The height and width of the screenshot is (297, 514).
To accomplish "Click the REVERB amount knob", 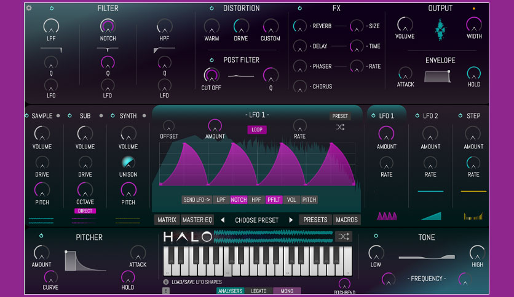I will [x=299, y=26].
